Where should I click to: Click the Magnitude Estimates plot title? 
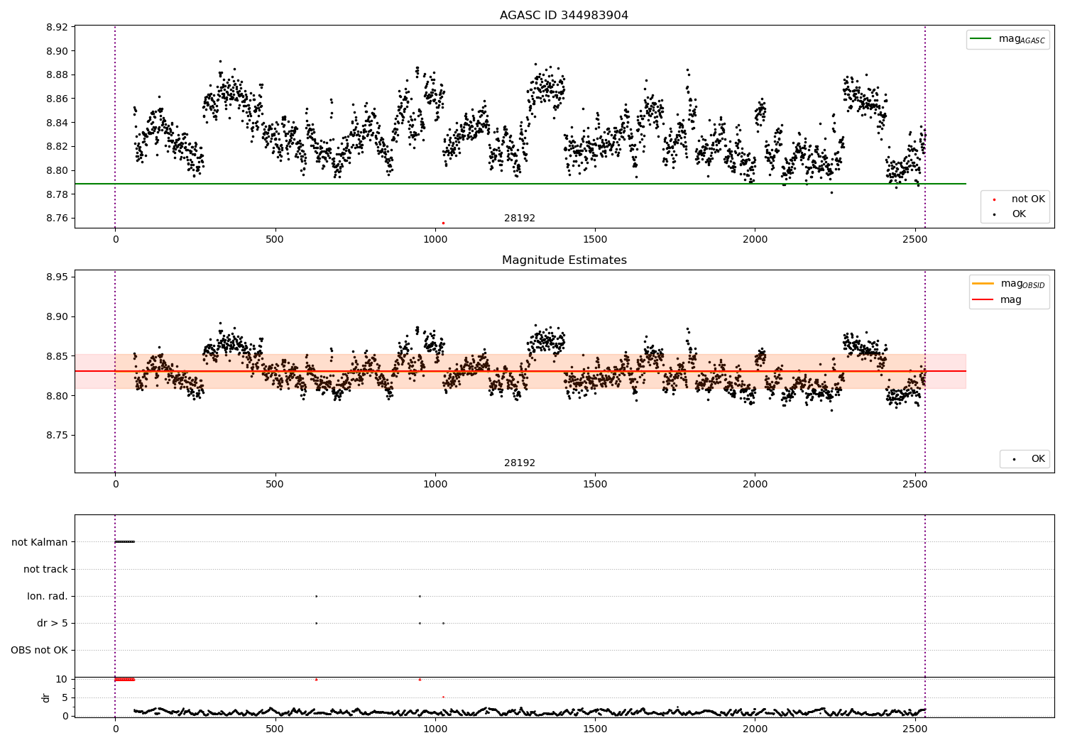(x=564, y=260)
